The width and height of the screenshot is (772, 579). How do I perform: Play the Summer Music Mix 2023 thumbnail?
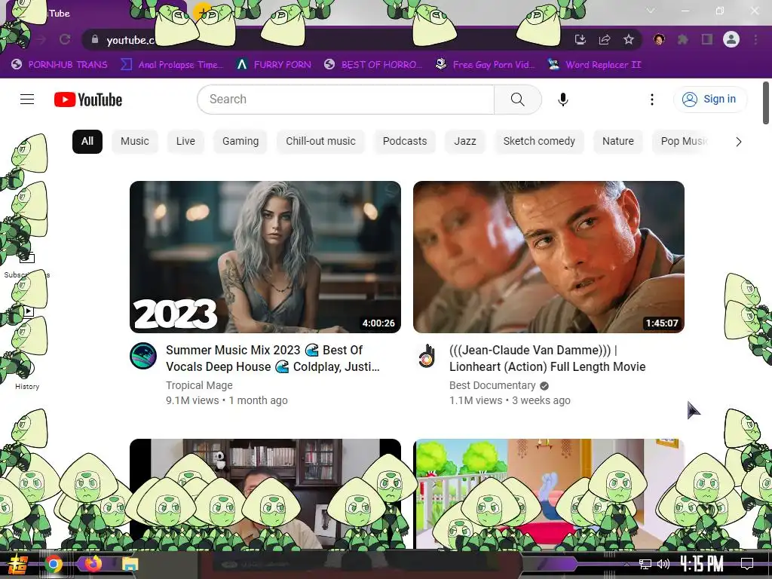click(265, 257)
